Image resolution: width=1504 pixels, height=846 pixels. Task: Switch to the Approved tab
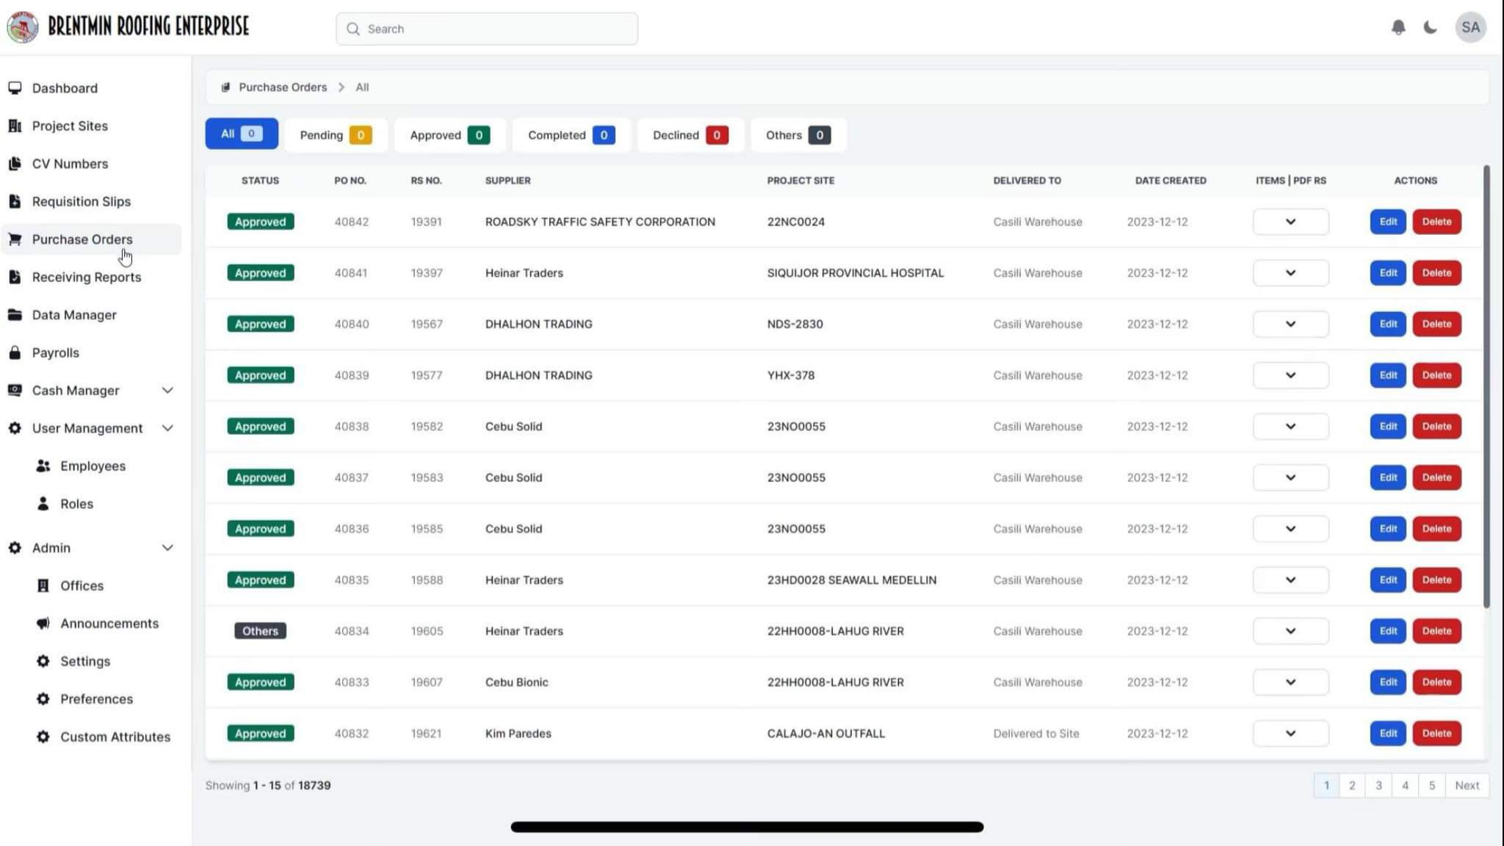(449, 135)
